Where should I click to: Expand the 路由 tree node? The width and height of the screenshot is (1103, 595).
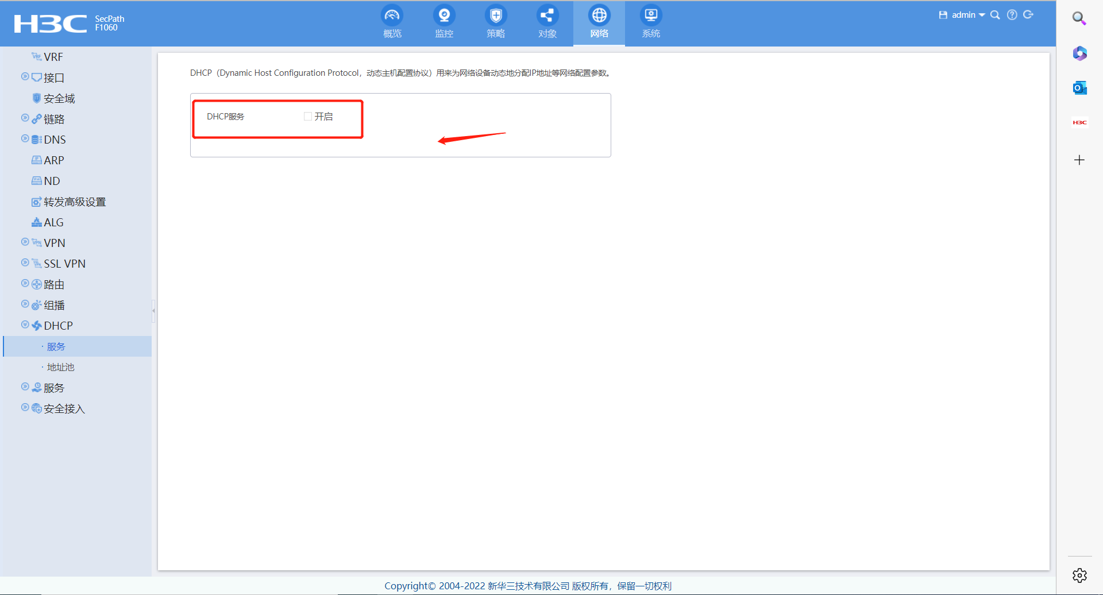pyautogui.click(x=25, y=283)
